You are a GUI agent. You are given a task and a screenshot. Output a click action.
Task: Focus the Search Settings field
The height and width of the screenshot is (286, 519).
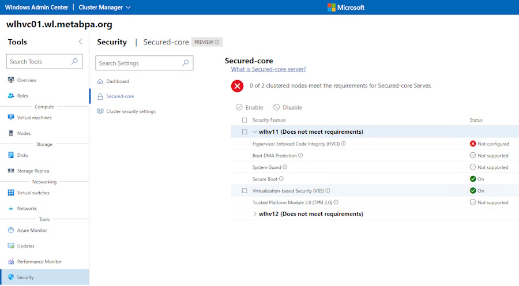click(x=144, y=63)
